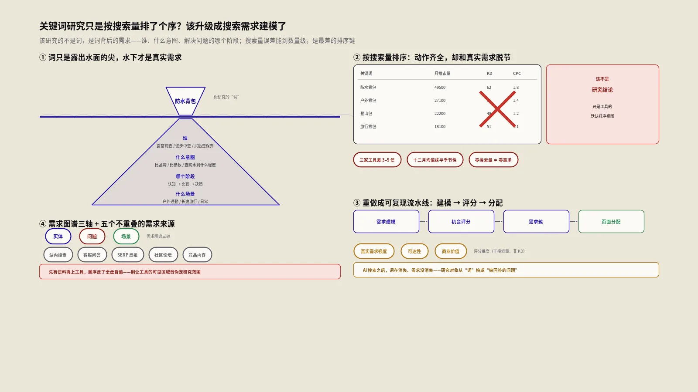Click the CPC value 1.4

[516, 101]
